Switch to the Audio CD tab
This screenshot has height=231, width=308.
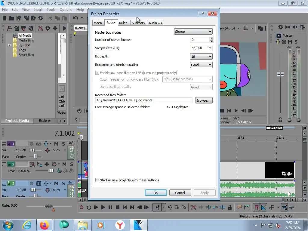pyautogui.click(x=155, y=23)
